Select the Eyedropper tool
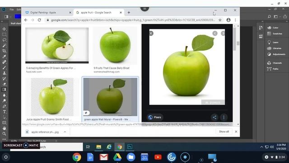 point(4,57)
